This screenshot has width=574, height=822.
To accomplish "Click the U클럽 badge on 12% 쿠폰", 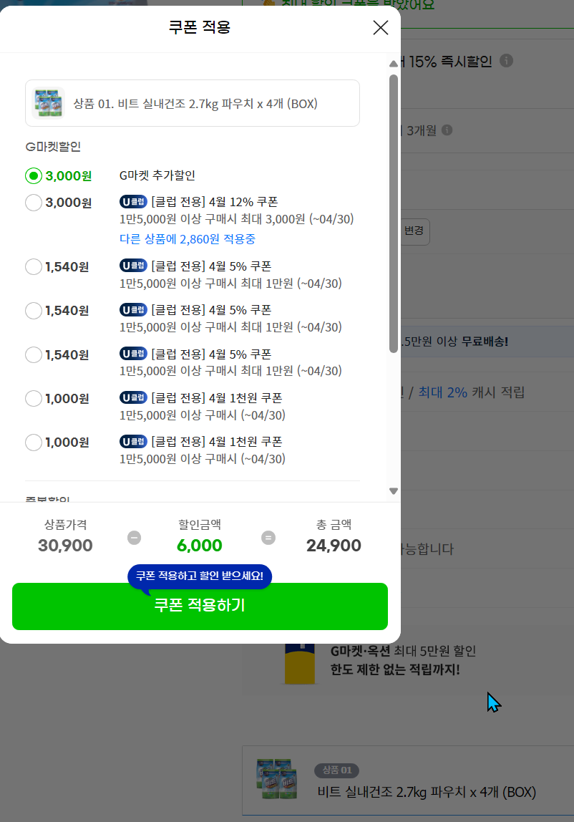I will point(133,202).
